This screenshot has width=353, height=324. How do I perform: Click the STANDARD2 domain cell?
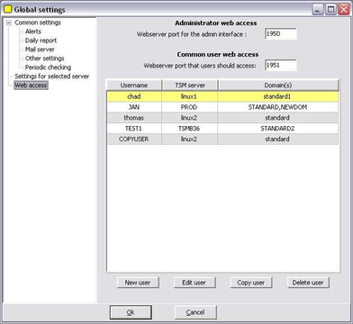(278, 129)
